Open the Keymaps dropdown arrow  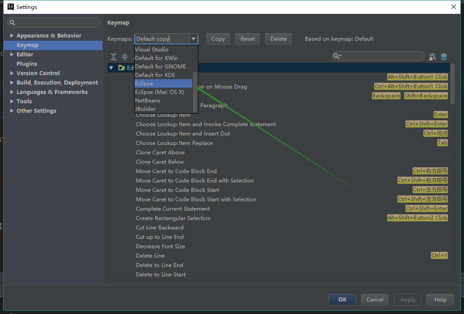coord(194,39)
